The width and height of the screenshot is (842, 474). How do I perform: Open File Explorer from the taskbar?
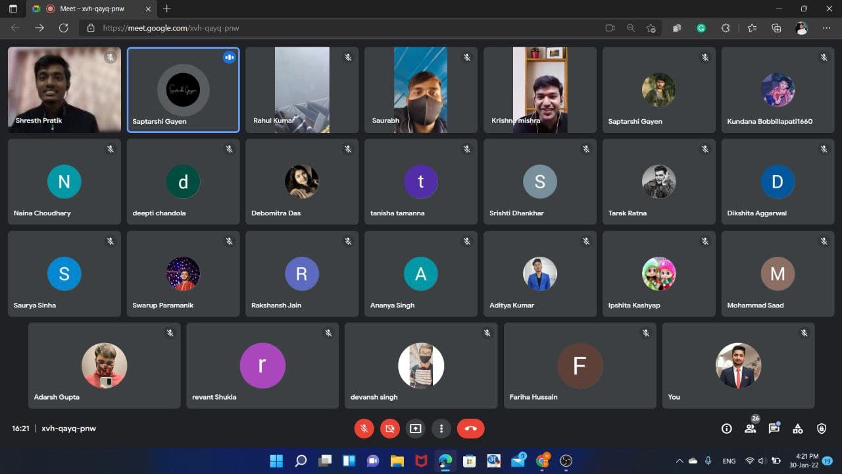(x=397, y=461)
